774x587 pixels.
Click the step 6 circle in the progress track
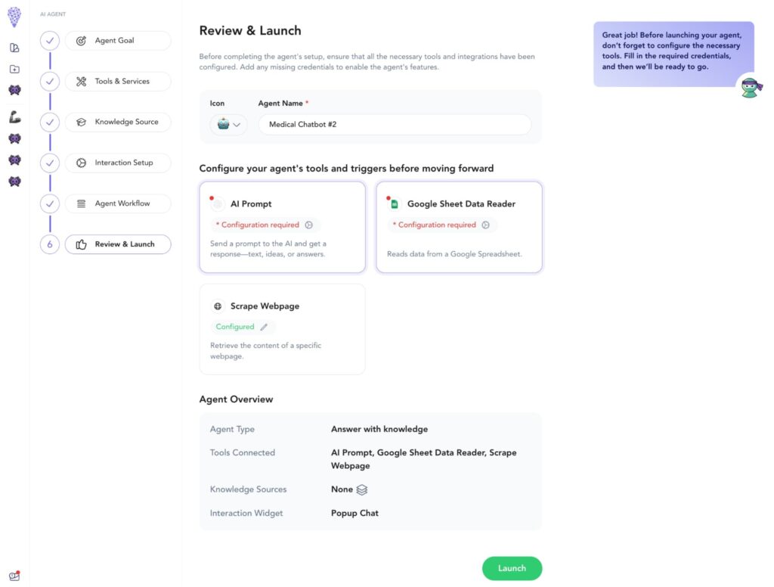click(x=49, y=244)
